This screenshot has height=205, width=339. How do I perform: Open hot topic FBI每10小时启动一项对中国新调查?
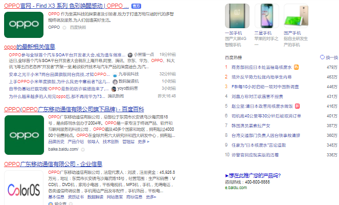[265, 87]
